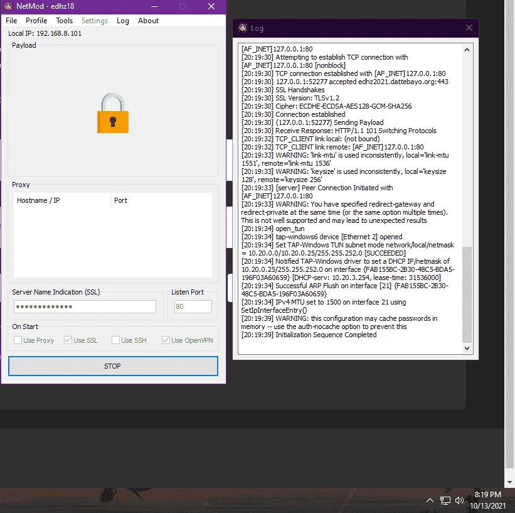Image resolution: width=515 pixels, height=513 pixels.
Task: Open taskbar clock showing 8:19 PM
Action: click(488, 500)
